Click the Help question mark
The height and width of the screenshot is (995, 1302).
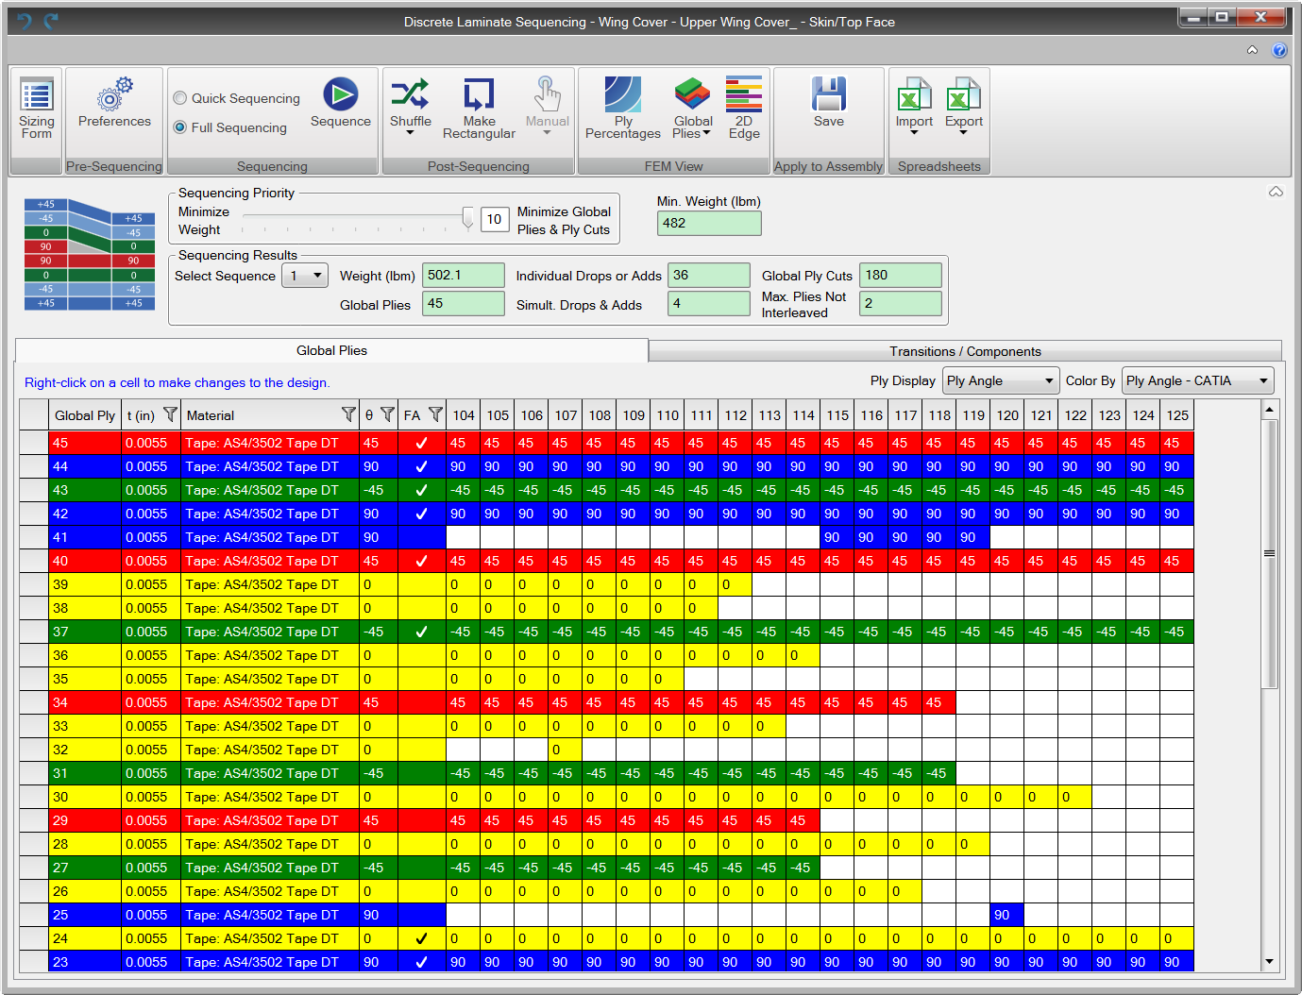1281,50
